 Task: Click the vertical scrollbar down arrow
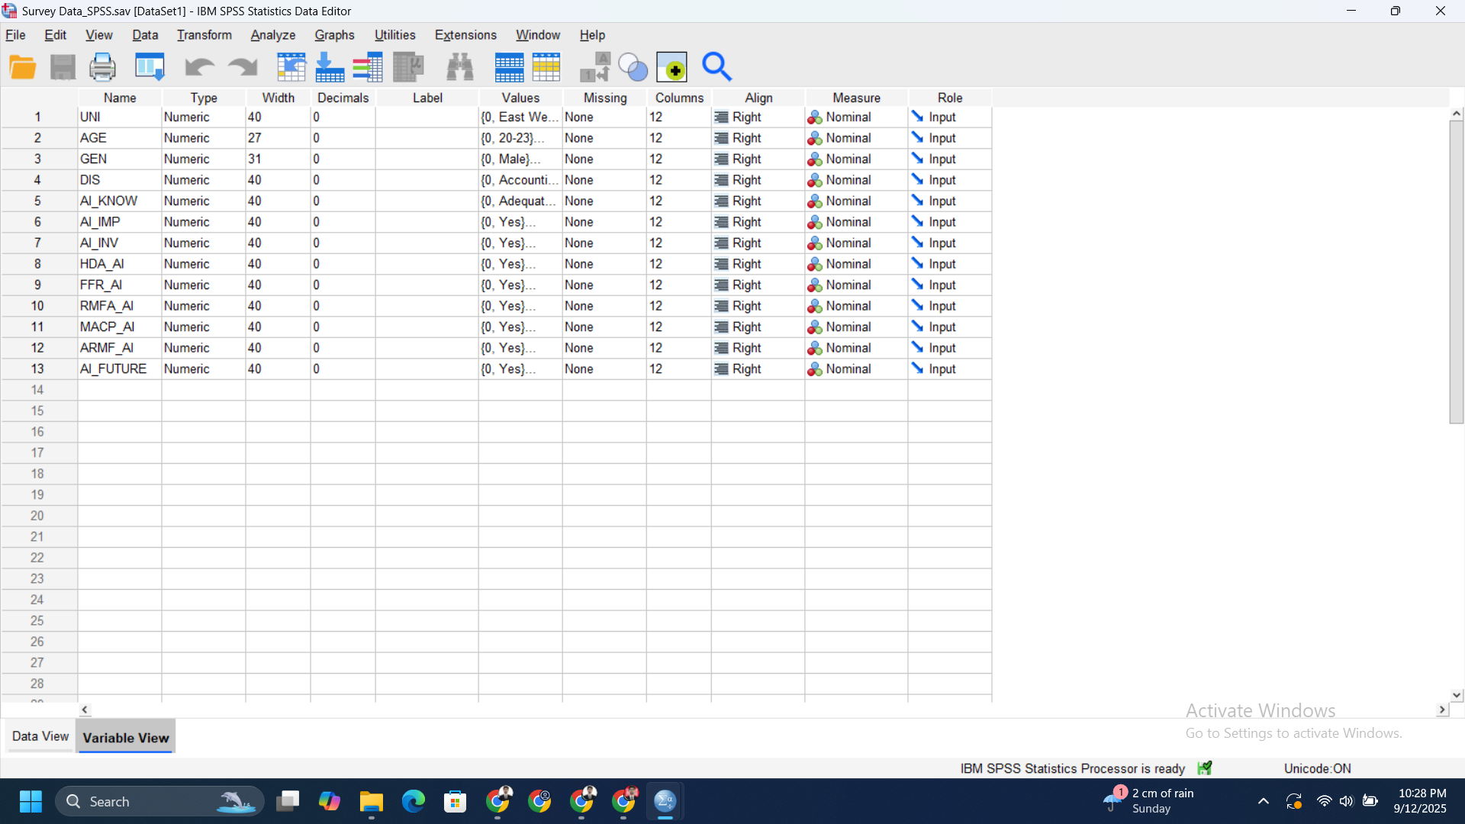tap(1457, 695)
